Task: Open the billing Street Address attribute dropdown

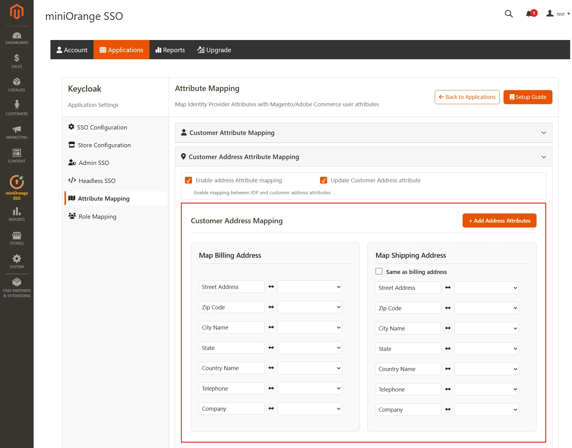Action: 309,287
